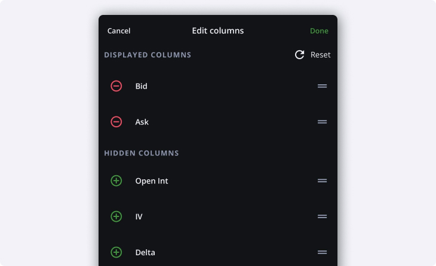Click the Reset text label

(320, 55)
